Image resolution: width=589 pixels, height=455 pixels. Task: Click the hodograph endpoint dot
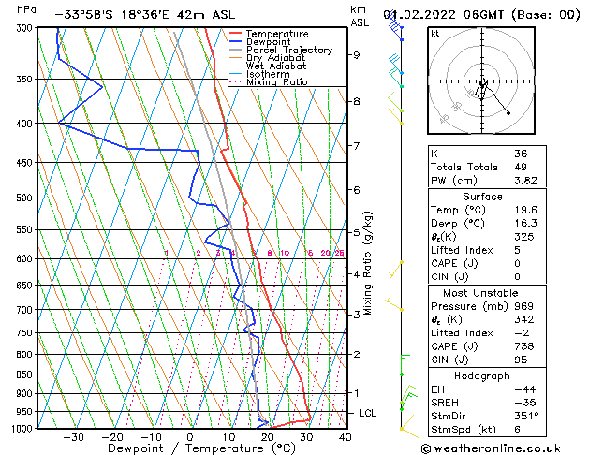[x=508, y=113]
